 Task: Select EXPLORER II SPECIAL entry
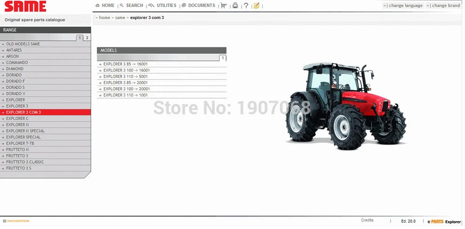click(46, 131)
